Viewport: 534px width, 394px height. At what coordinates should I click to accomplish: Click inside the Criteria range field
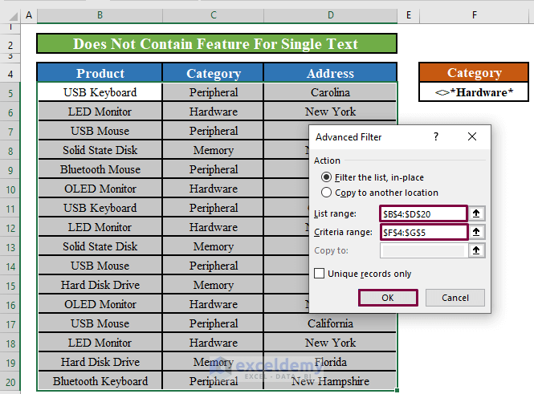422,232
